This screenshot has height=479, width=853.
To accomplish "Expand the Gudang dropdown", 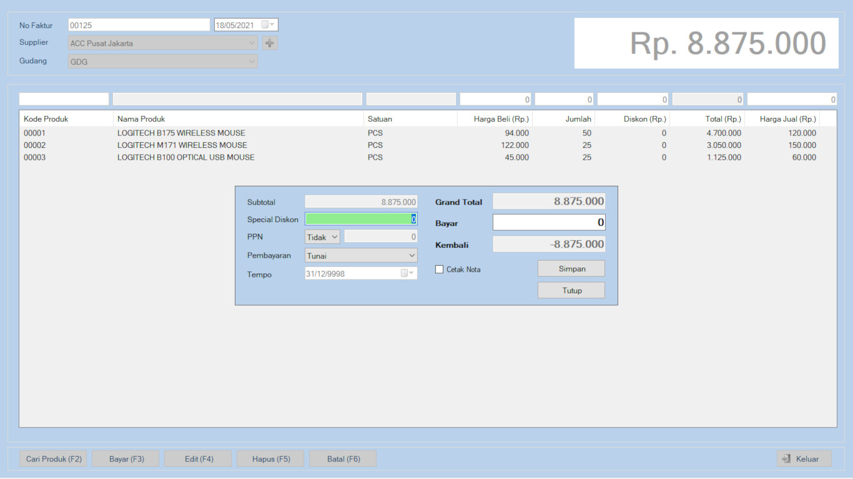I will pyautogui.click(x=252, y=62).
